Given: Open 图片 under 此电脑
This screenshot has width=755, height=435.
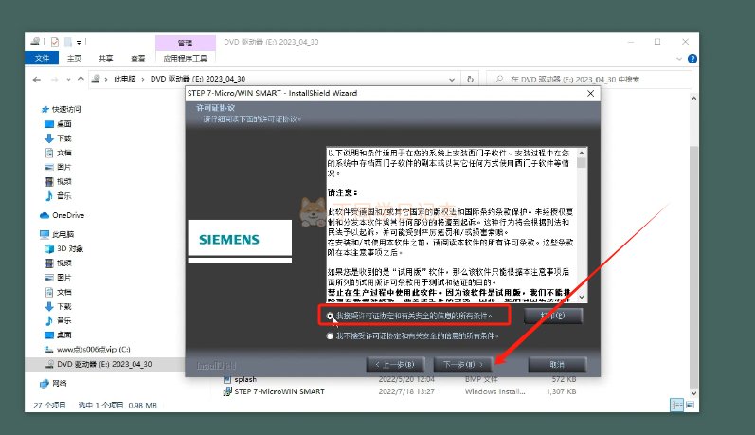Looking at the screenshot, I should click(x=58, y=278).
